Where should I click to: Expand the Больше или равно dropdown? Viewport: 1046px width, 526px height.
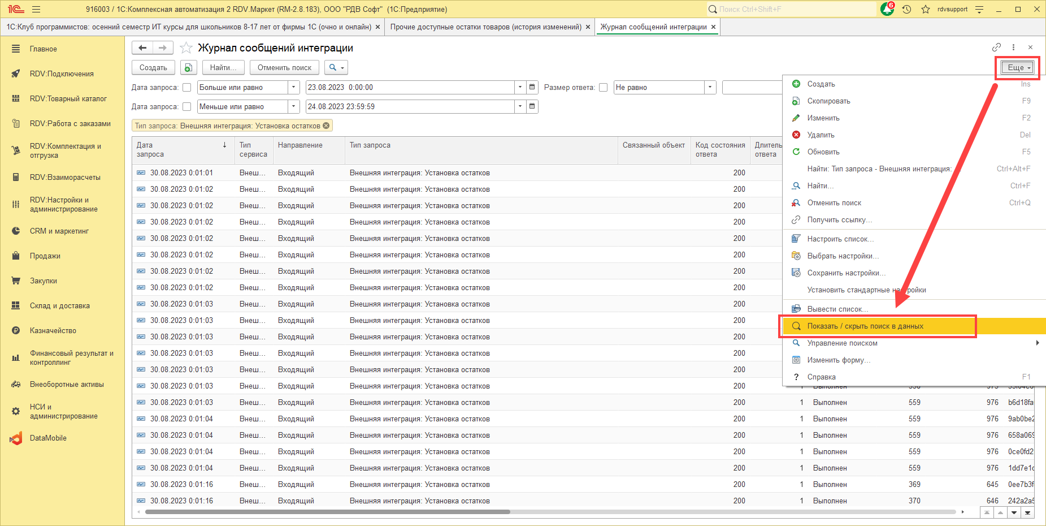(293, 87)
